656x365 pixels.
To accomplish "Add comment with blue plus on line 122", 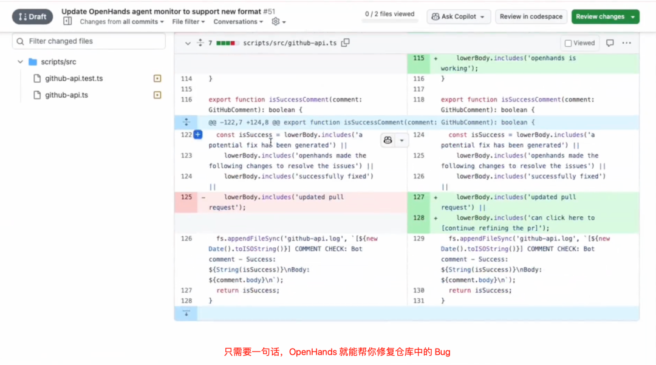I will [198, 135].
